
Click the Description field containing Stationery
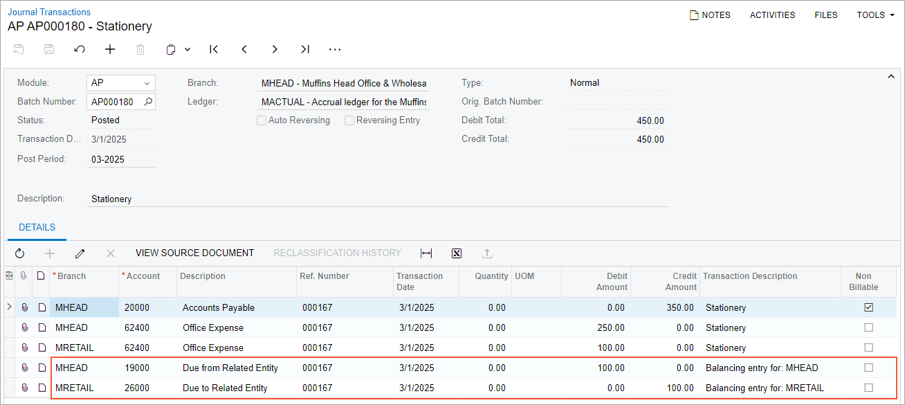(377, 199)
